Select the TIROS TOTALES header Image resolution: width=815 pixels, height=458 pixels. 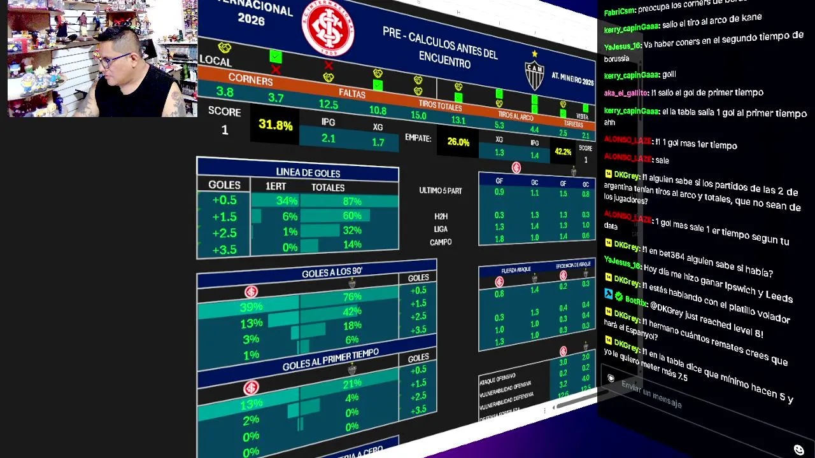tap(440, 106)
